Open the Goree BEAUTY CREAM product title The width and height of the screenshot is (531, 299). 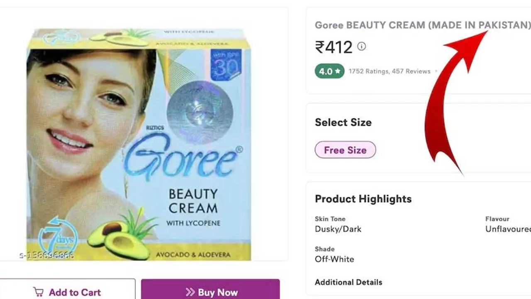[422, 25]
